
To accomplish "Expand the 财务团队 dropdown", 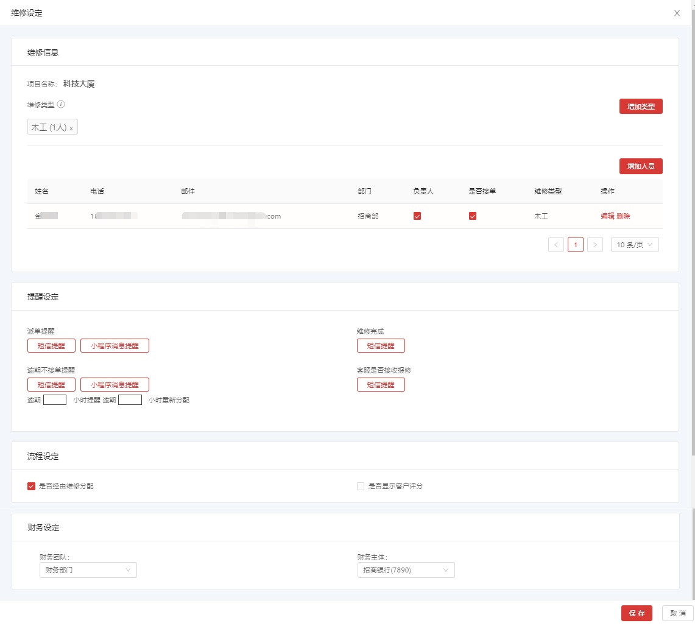I will [88, 570].
